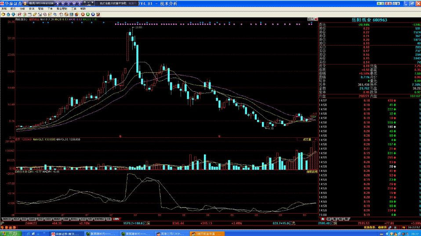The height and width of the screenshot is (236, 421).
Task: Open the 分析 menu
Action: click(x=22, y=8)
